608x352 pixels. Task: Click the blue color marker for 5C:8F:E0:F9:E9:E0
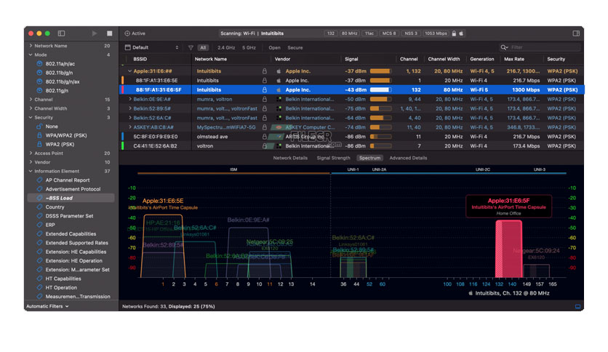[x=122, y=137]
